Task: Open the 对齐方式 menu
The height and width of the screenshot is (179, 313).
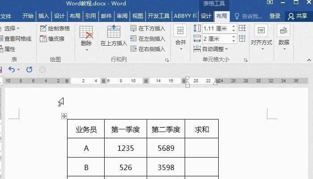Action: click(x=261, y=37)
